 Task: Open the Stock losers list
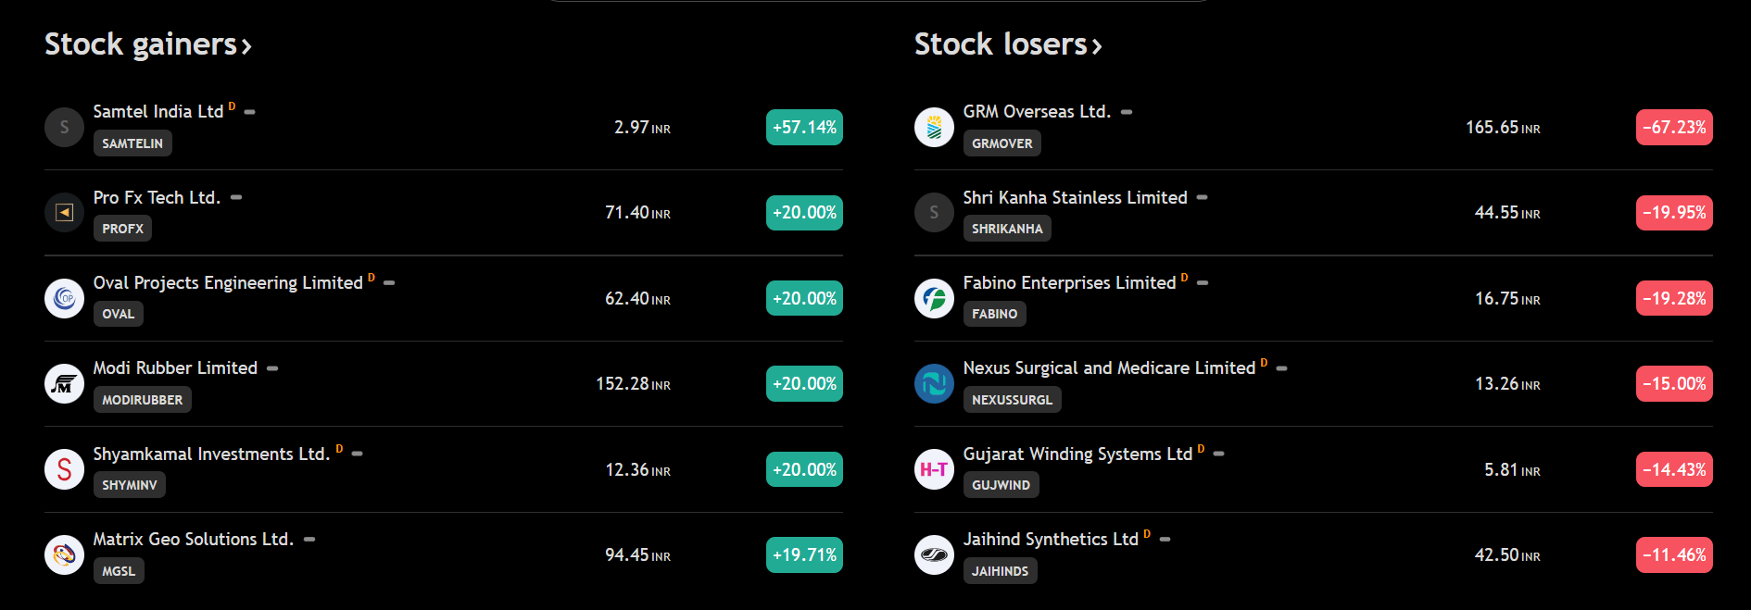[x=1008, y=44]
